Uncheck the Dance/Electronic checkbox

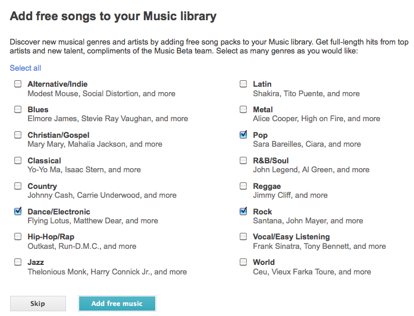(x=18, y=211)
